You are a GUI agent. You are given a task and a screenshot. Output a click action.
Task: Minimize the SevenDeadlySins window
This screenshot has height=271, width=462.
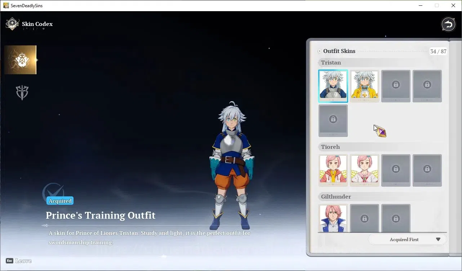tap(421, 5)
